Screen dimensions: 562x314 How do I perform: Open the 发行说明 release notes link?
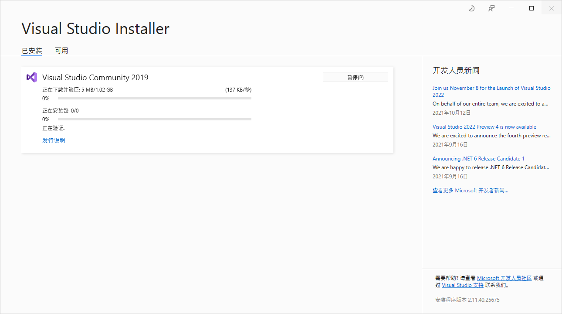[x=54, y=140]
